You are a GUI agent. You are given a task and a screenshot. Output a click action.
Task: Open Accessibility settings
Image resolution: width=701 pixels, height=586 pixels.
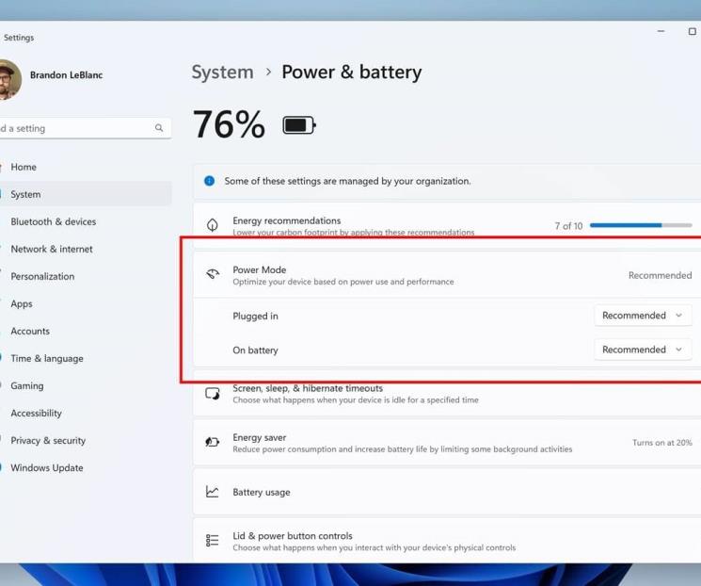coord(85,413)
